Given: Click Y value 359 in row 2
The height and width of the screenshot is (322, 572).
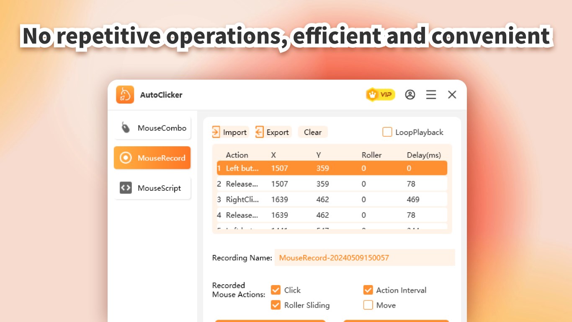Looking at the screenshot, I should point(322,184).
